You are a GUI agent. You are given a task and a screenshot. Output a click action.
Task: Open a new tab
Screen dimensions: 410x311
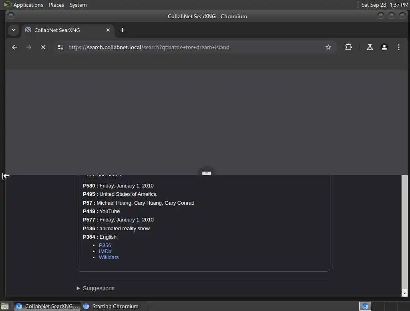tap(123, 30)
